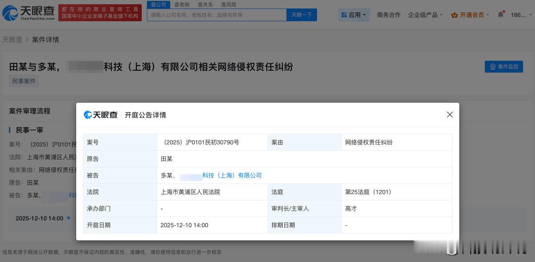
Task: Open the defendant company link 科技（上海）有限公司
Action: coord(232,175)
